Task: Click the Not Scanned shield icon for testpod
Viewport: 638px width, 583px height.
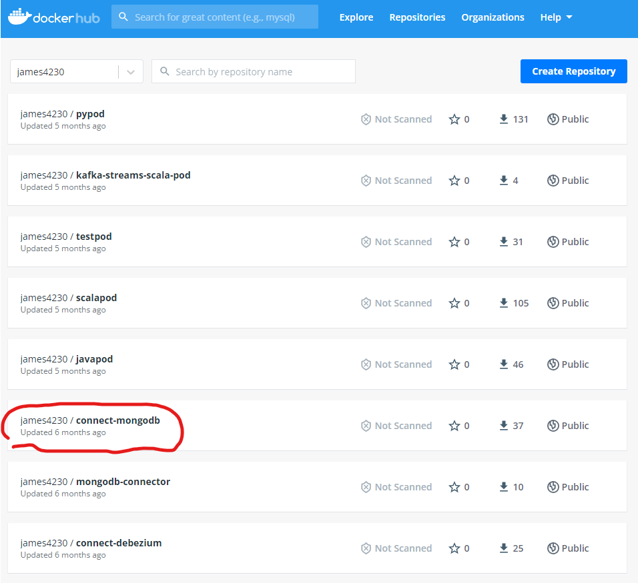Action: tap(366, 242)
